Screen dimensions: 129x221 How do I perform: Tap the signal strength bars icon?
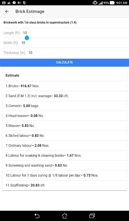[100, 3]
